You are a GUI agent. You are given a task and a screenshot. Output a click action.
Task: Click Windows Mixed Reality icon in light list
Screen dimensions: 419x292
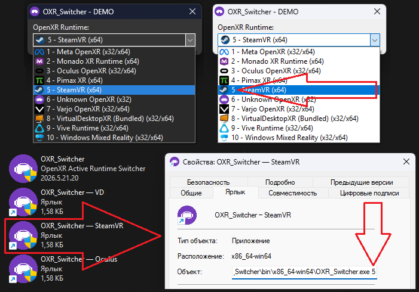(224, 138)
